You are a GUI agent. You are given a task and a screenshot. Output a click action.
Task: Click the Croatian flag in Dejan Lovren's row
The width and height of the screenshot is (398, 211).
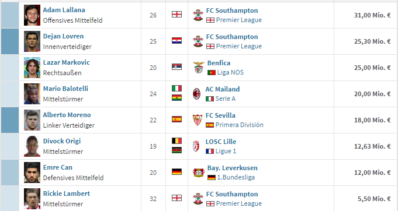tap(176, 40)
